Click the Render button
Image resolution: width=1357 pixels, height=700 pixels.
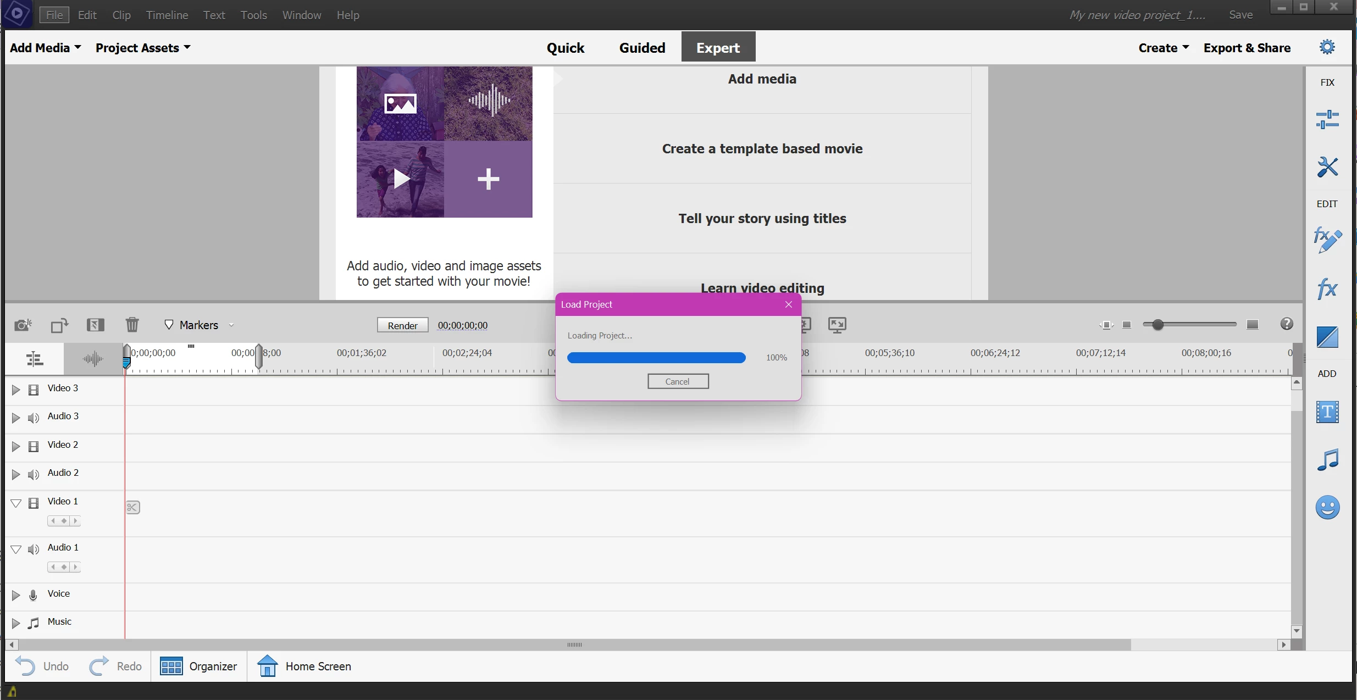[x=402, y=325]
